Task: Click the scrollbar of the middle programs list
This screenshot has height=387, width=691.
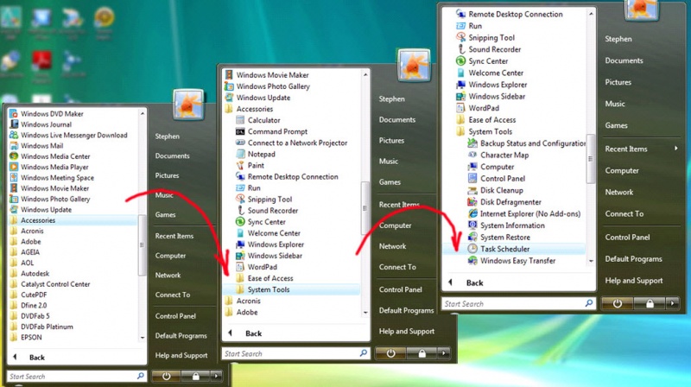Action: [x=366, y=199]
